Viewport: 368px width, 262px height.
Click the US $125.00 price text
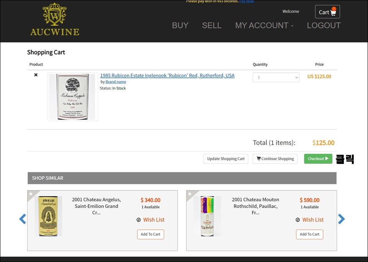click(319, 76)
